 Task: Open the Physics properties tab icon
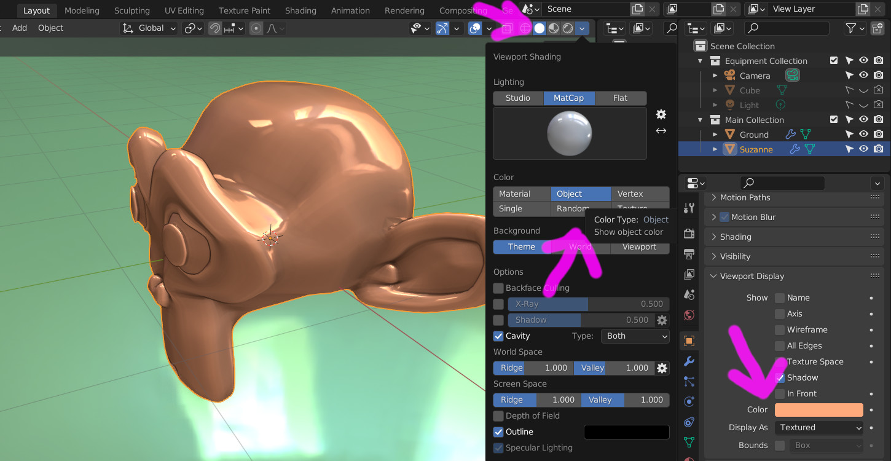689,402
